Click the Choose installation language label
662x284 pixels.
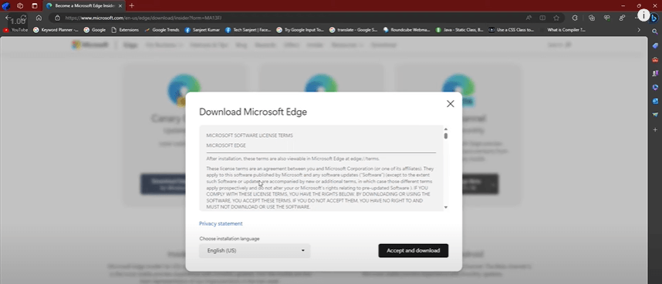click(229, 239)
